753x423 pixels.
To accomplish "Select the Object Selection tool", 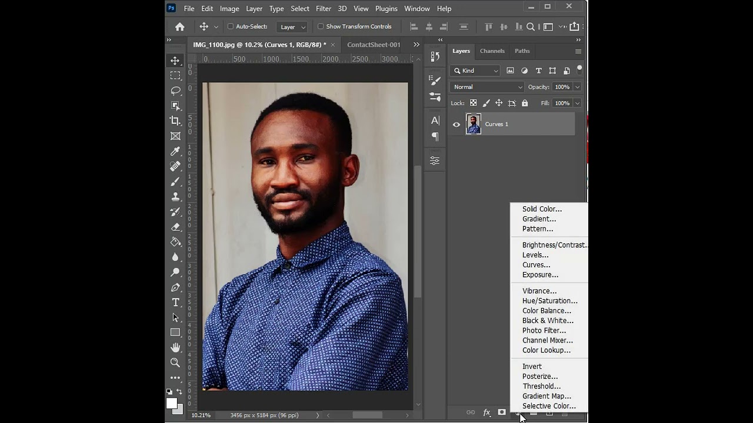I will pos(175,106).
